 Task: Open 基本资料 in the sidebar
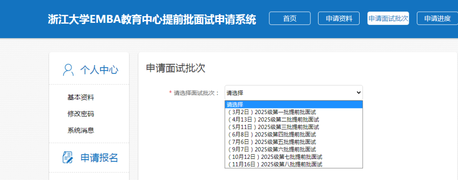81,97
